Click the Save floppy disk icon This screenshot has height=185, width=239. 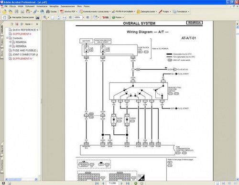click(17, 11)
